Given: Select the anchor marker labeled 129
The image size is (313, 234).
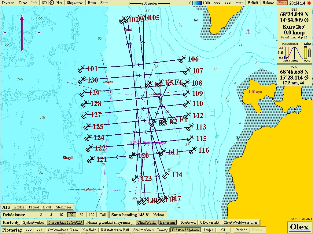Looking at the screenshot, I should (83, 93).
